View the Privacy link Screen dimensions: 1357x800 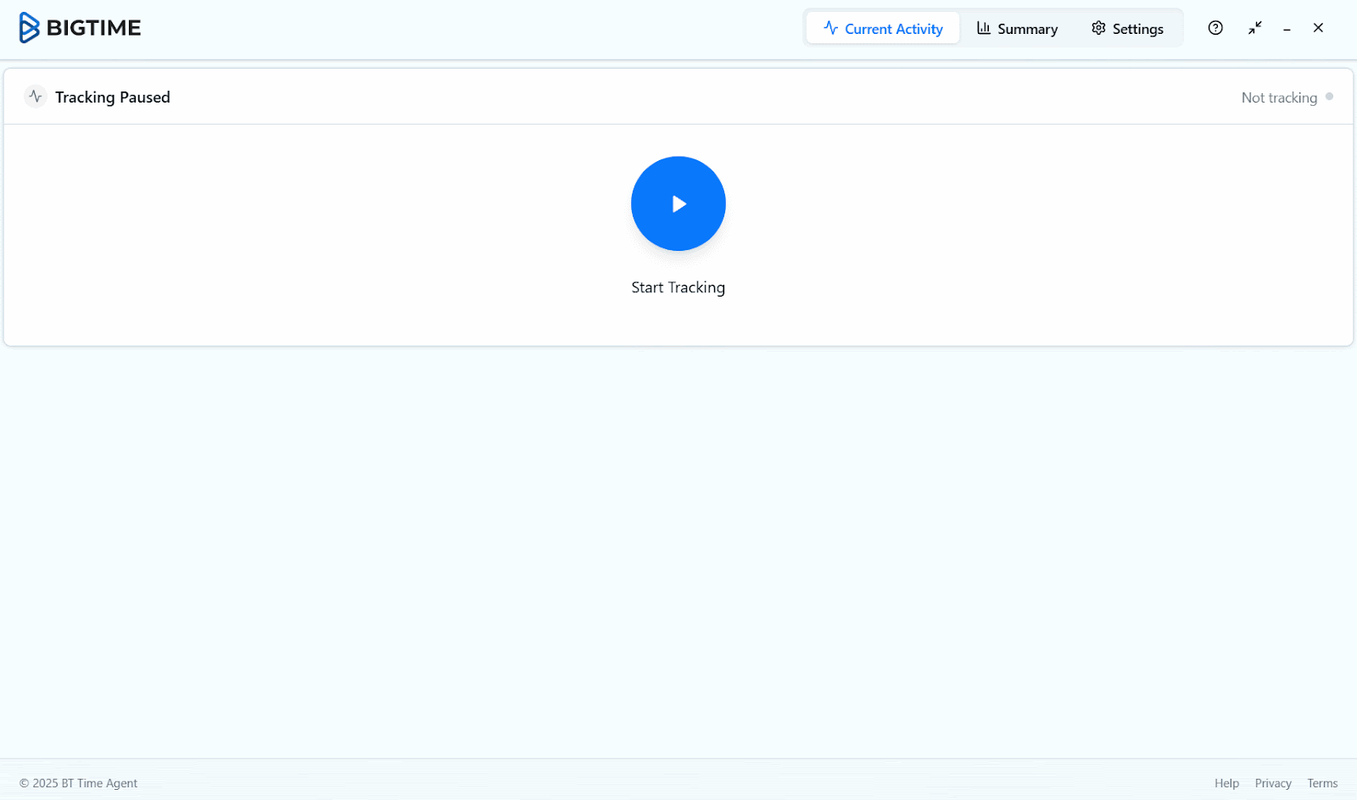[1273, 783]
